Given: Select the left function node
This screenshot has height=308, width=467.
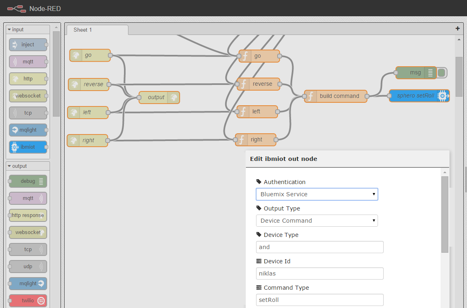Looking at the screenshot, I should click(x=257, y=112).
